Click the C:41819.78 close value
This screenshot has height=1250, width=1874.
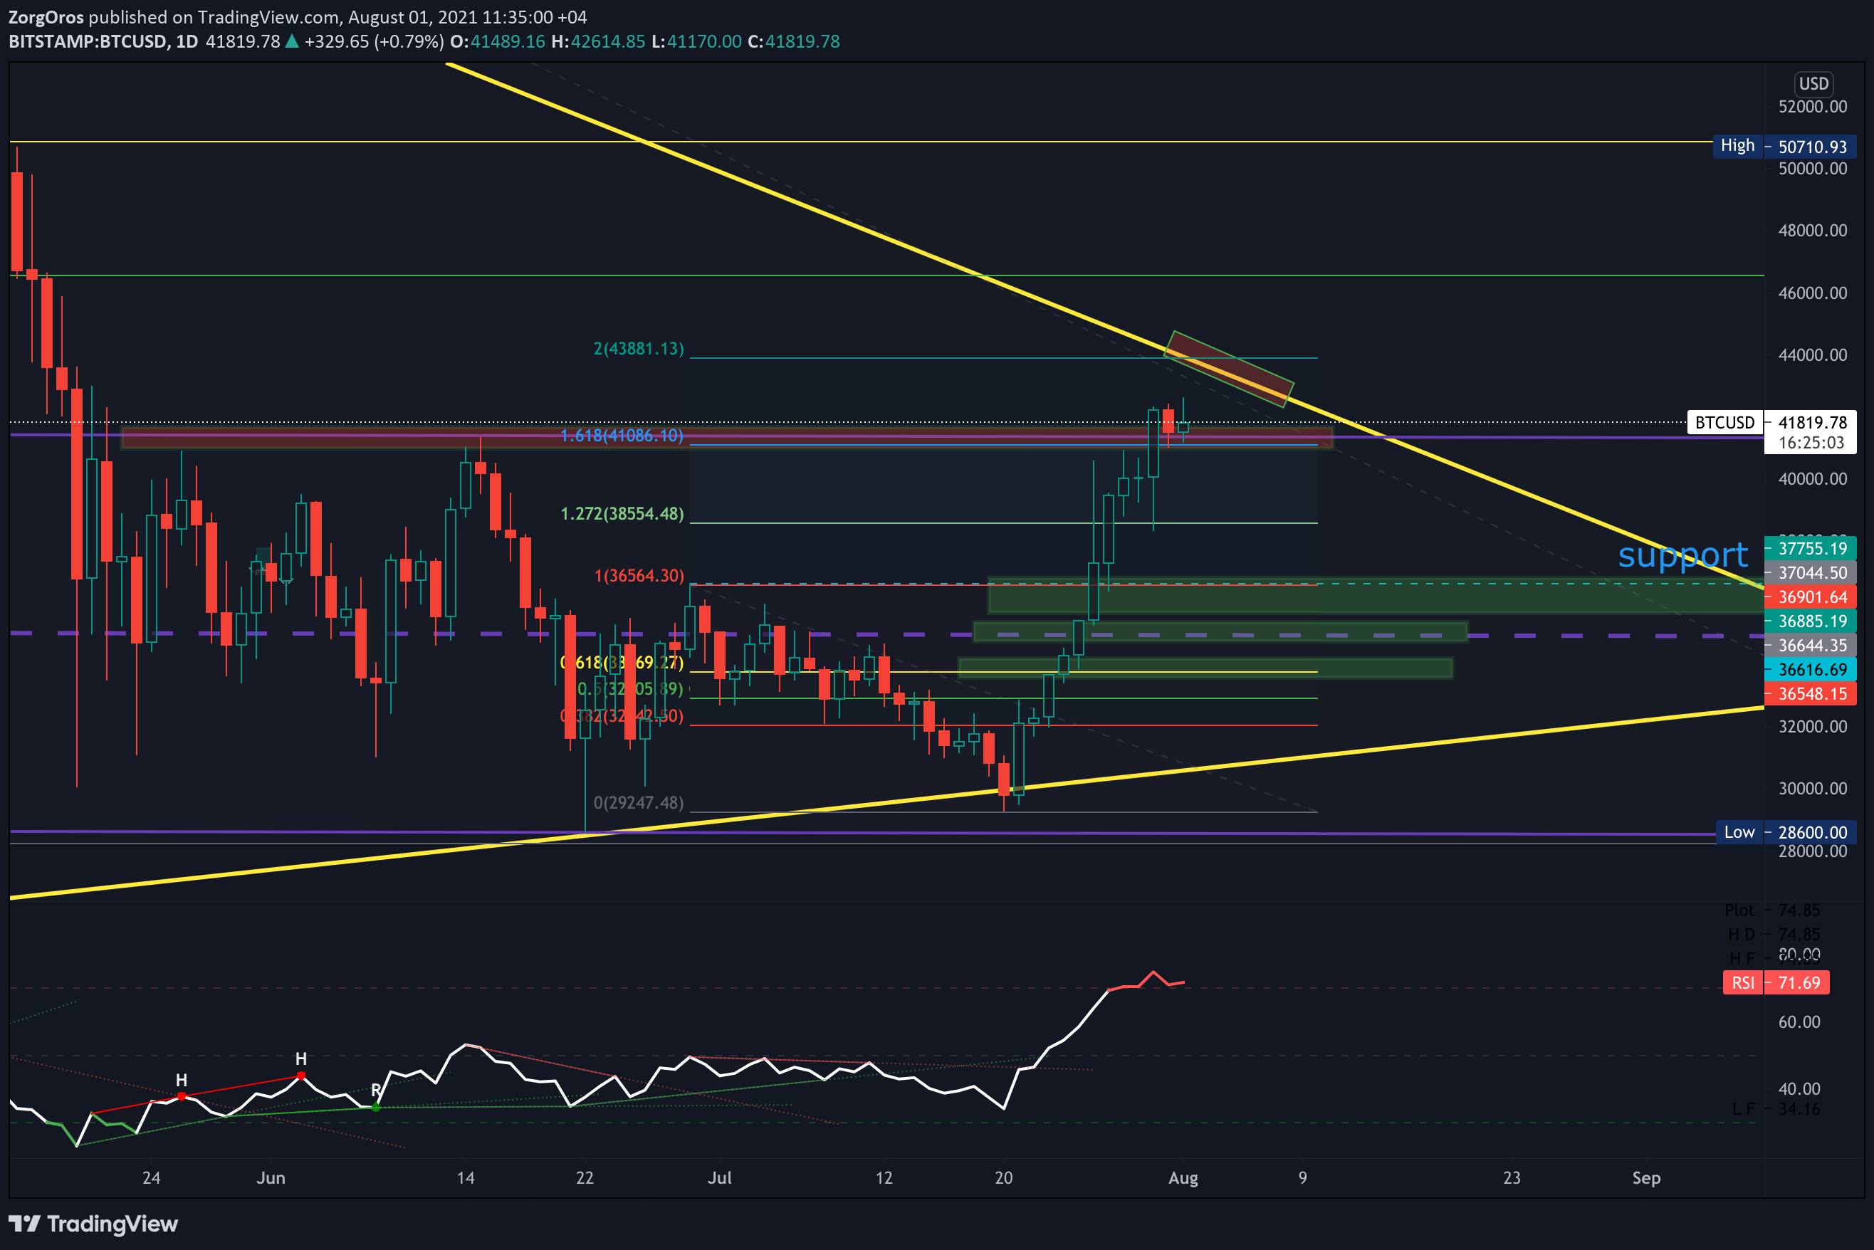click(x=793, y=41)
